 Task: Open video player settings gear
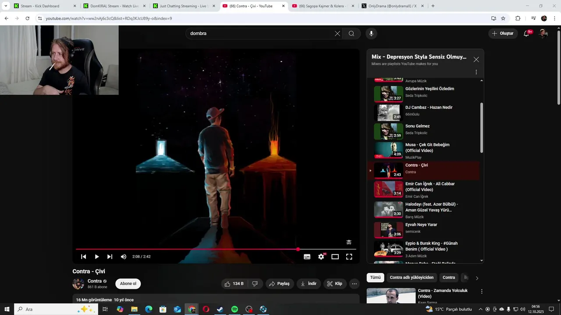click(321, 257)
